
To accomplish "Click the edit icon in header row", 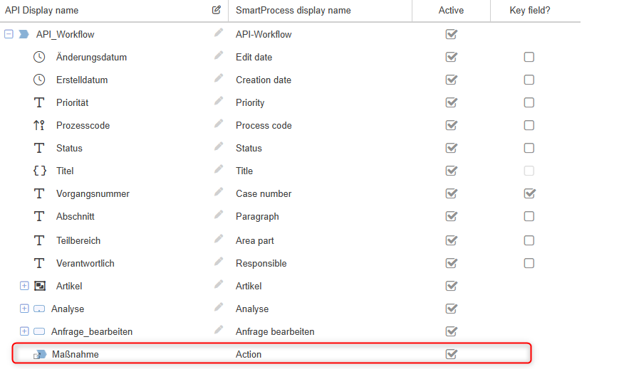I will tap(217, 10).
